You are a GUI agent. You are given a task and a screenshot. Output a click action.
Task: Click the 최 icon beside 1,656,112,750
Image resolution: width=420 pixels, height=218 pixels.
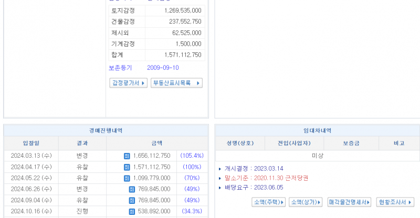pos(127,156)
